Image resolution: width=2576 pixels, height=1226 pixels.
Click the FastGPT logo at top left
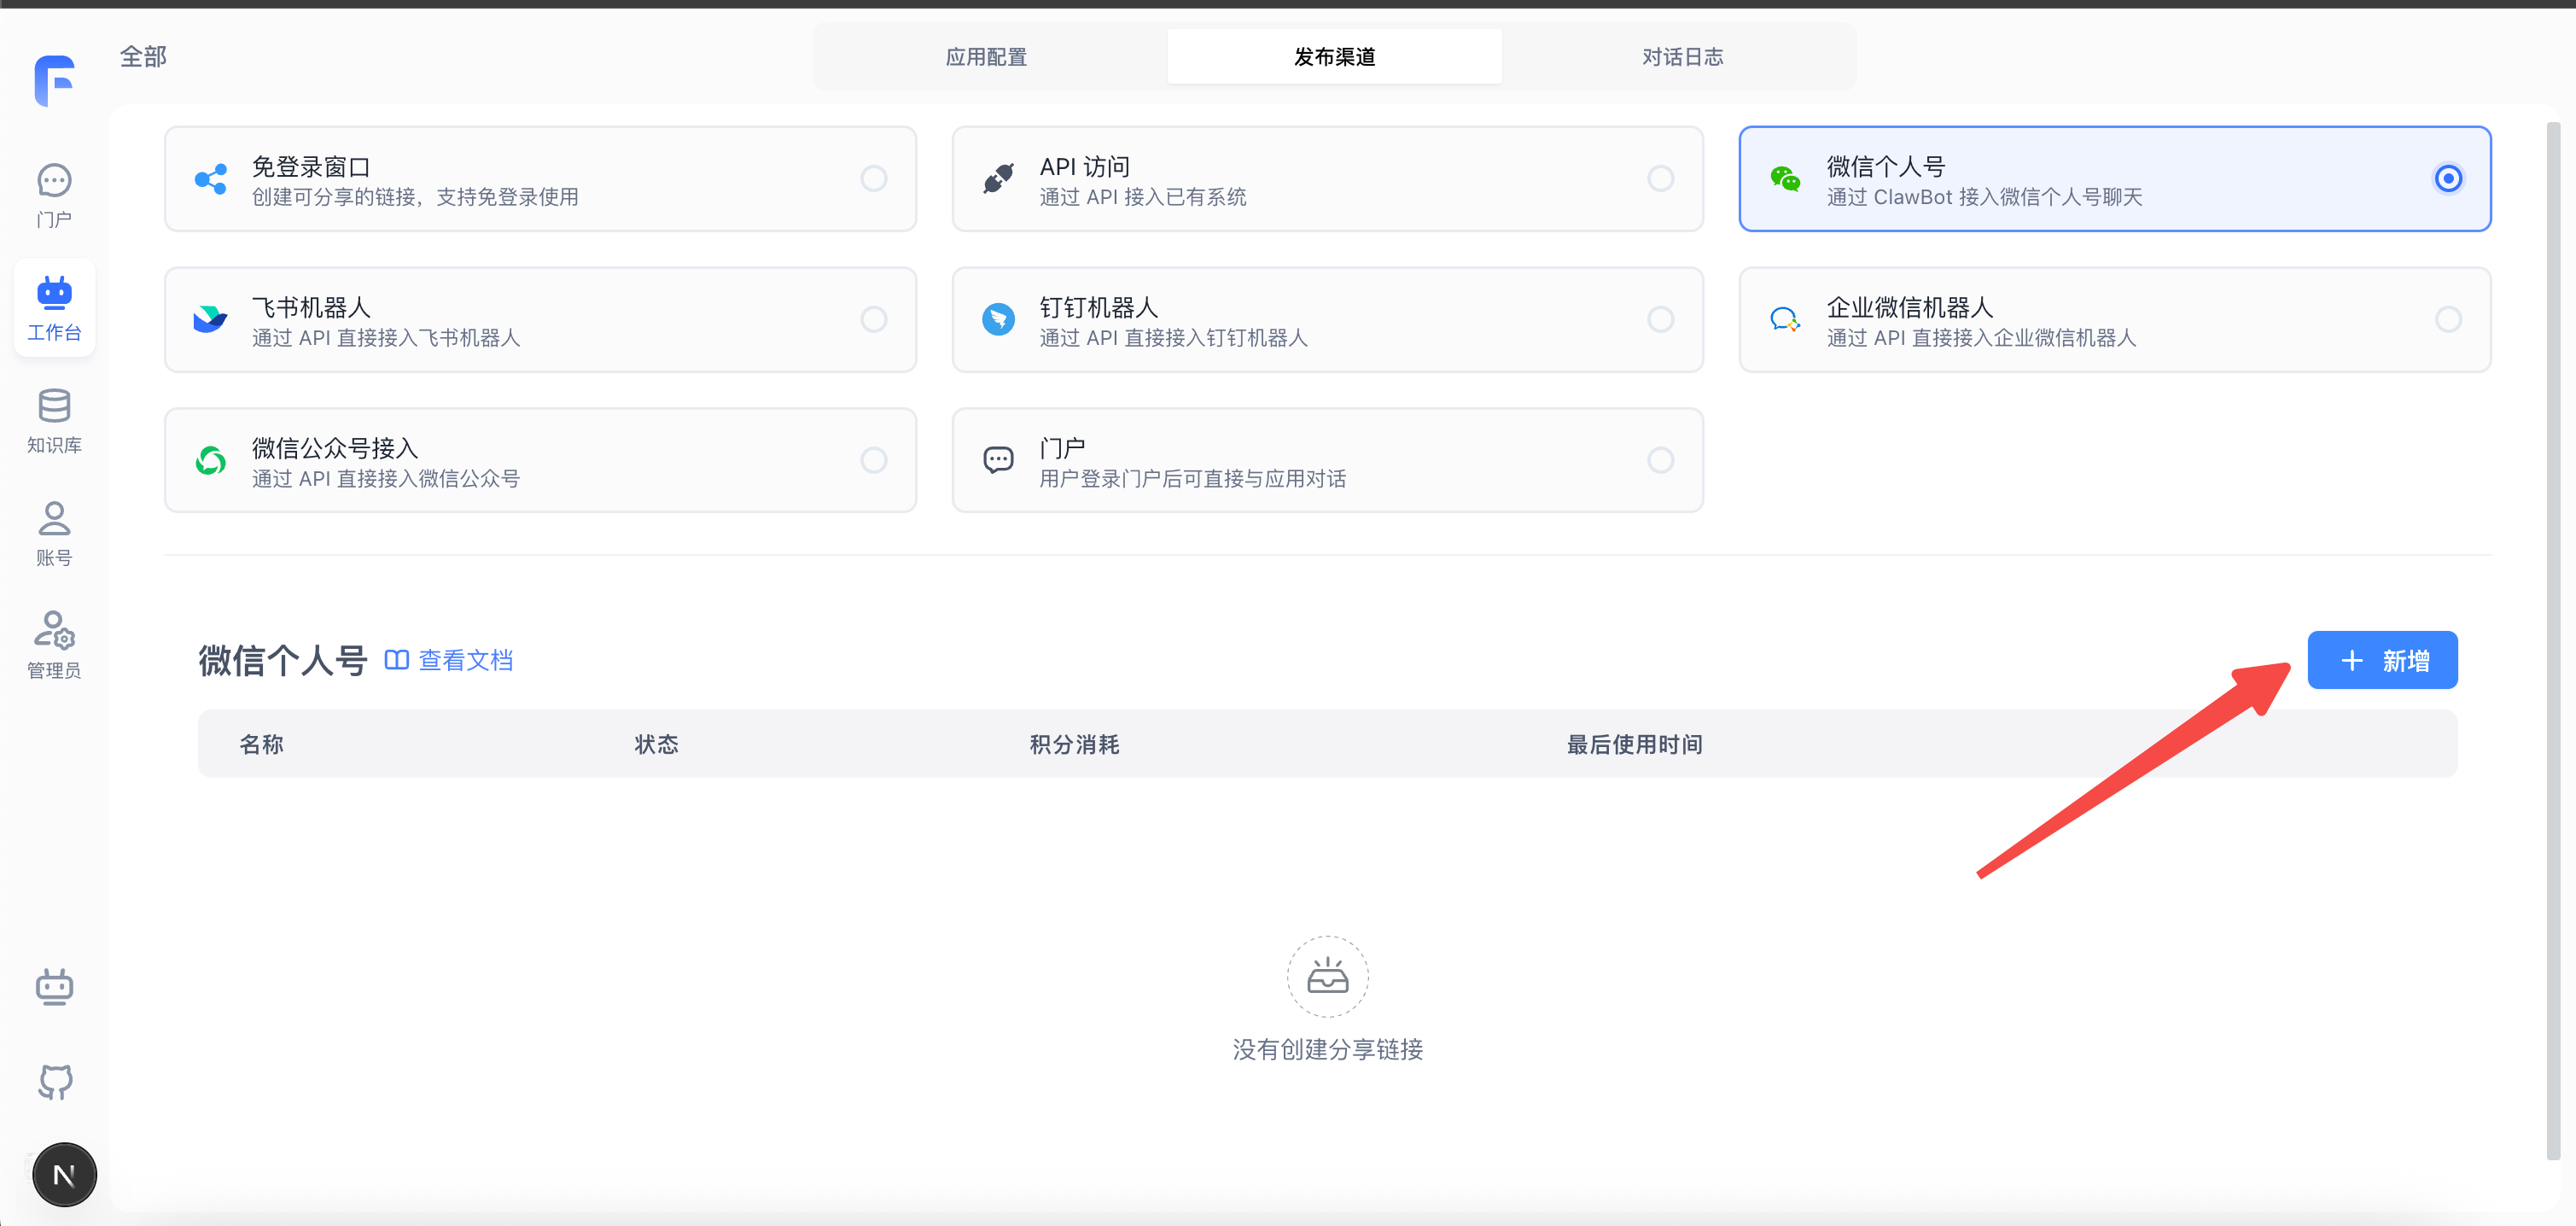[x=55, y=81]
